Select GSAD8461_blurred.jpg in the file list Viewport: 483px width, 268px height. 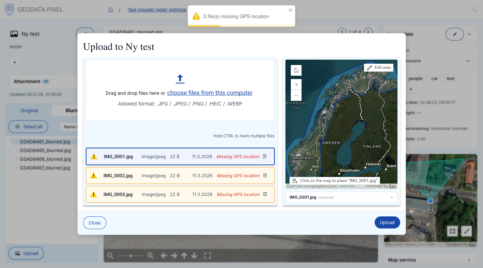[45, 142]
